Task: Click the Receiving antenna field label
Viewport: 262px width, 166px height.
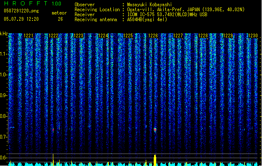Action: point(96,20)
